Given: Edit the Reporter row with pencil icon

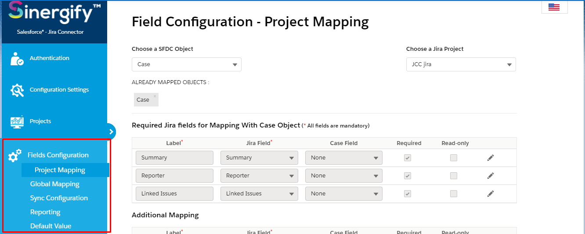Looking at the screenshot, I should point(491,176).
